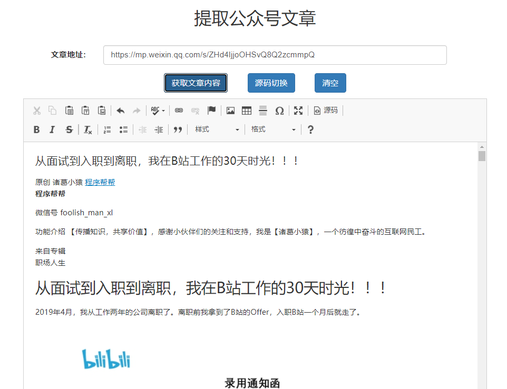Open the ABC spell check dropdown

click(158, 111)
